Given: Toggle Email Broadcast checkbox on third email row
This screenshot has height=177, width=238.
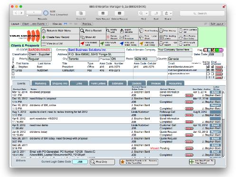Looking at the screenshot, I should (x=212, y=74).
